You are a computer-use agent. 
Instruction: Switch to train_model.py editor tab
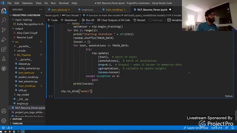(114, 10)
